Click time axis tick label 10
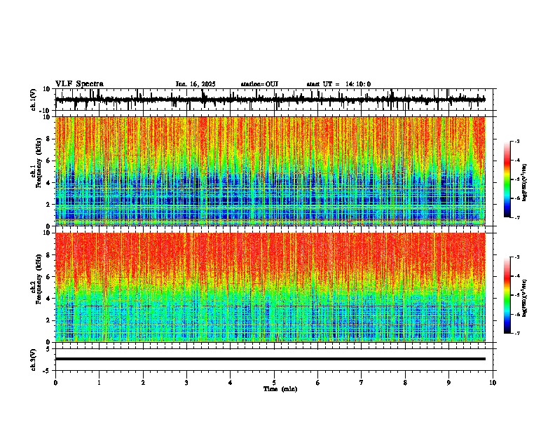555x429 pixels. coord(493,383)
